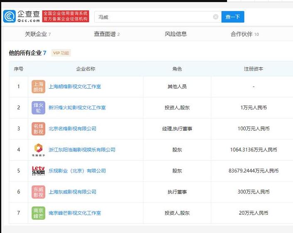Open 上海朗烽影视文化工作室 company link
Viewport: 293px width, 233px height.
coord(75,87)
